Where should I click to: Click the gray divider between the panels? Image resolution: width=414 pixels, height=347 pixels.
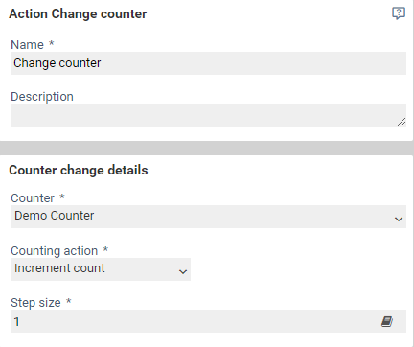[207, 149]
